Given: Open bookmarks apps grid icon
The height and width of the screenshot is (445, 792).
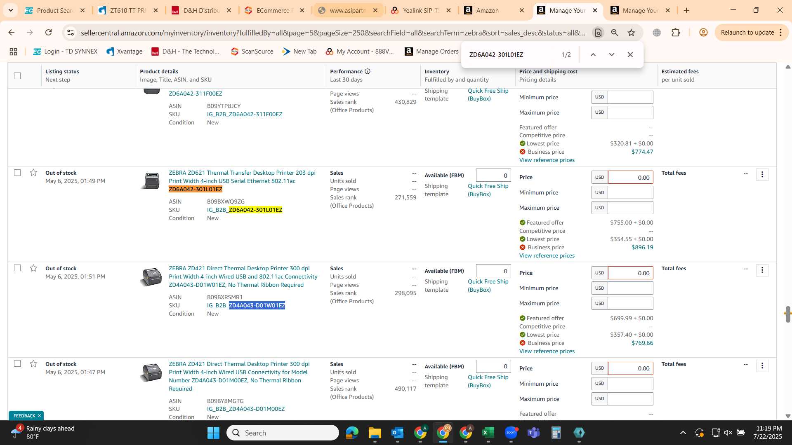Looking at the screenshot, I should 13,52.
